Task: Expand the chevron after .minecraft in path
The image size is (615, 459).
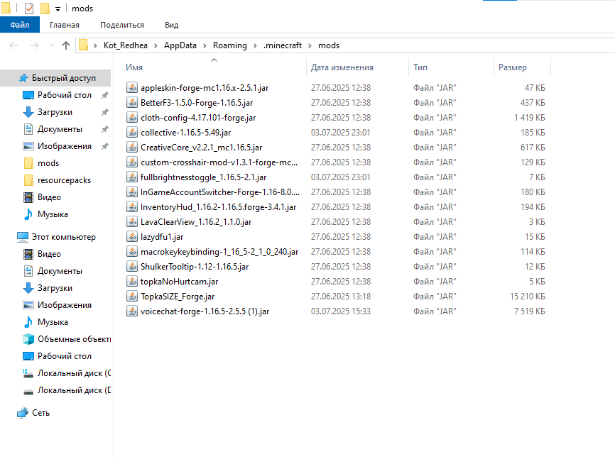Action: click(x=310, y=46)
